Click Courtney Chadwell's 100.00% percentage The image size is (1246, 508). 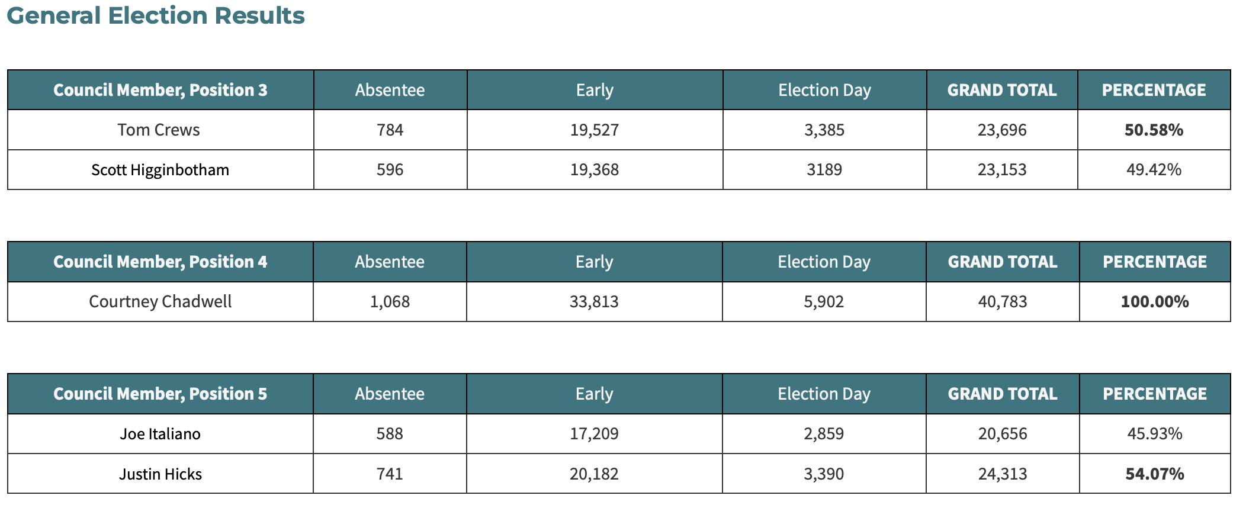click(x=1155, y=301)
